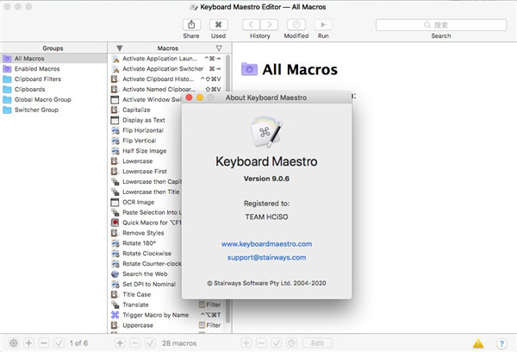Close the About Keyboard Maestro window
This screenshot has height=352, width=517.
coord(189,97)
